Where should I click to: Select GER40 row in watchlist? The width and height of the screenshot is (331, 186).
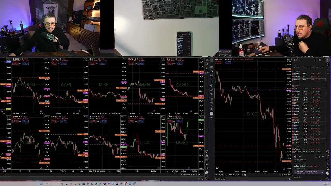tap(309, 77)
